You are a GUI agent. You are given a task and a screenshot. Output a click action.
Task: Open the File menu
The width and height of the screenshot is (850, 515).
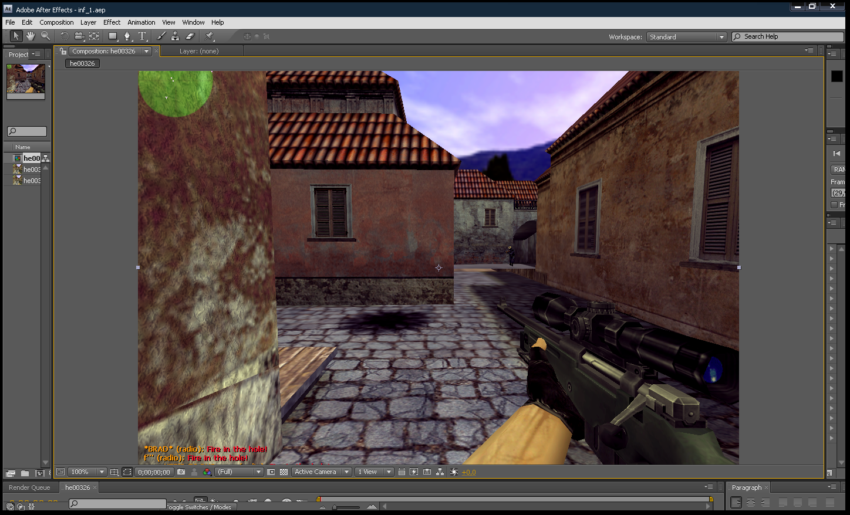[10, 22]
